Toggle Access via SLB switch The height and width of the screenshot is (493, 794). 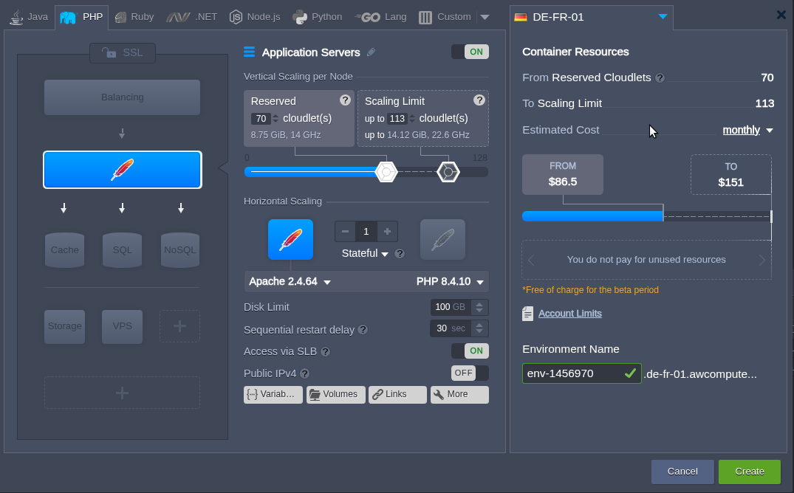tap(470, 351)
